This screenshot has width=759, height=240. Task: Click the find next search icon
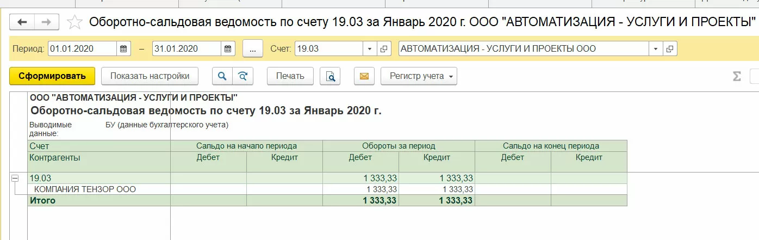243,76
